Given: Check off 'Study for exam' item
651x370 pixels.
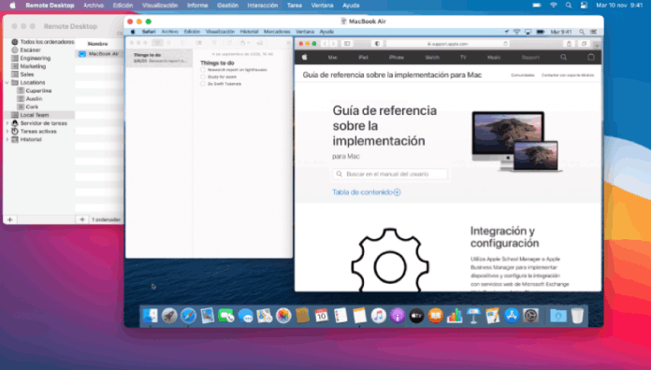Looking at the screenshot, I should 203,77.
